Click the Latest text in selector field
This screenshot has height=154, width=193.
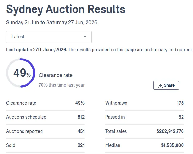tap(18, 37)
